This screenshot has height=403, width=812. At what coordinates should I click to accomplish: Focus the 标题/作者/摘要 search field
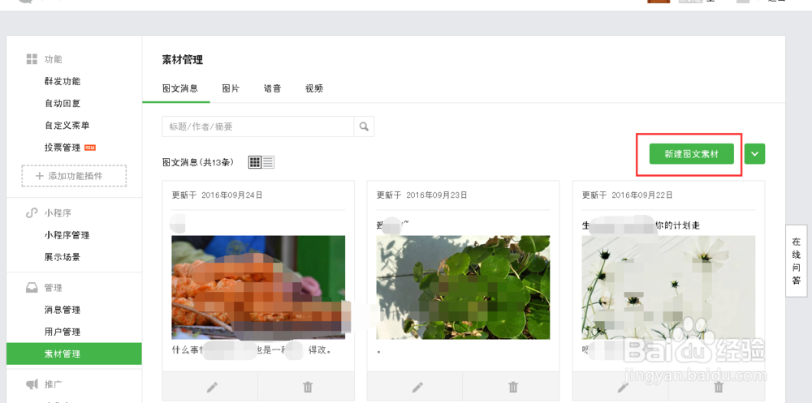(x=258, y=126)
